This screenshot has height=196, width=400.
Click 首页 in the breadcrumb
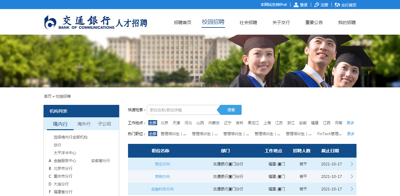click(48, 96)
